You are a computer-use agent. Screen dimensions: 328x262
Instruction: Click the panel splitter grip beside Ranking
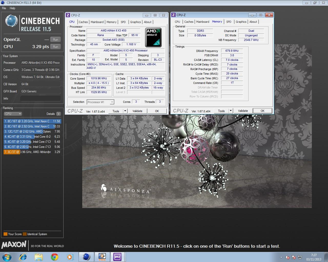click(x=66, y=131)
